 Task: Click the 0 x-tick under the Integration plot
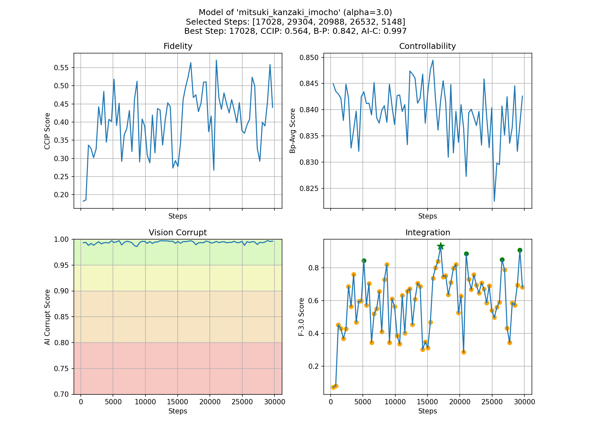pyautogui.click(x=331, y=401)
